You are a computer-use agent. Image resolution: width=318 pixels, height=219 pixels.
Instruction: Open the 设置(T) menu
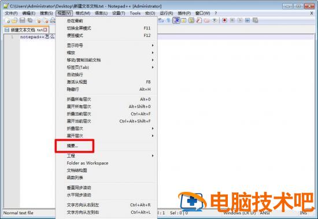[119, 13]
